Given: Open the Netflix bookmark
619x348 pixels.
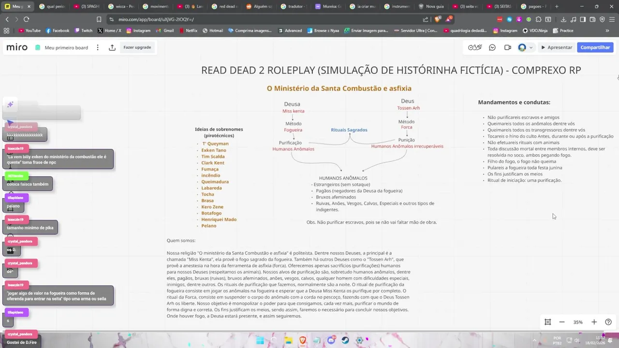Looking at the screenshot, I should tap(188, 30).
